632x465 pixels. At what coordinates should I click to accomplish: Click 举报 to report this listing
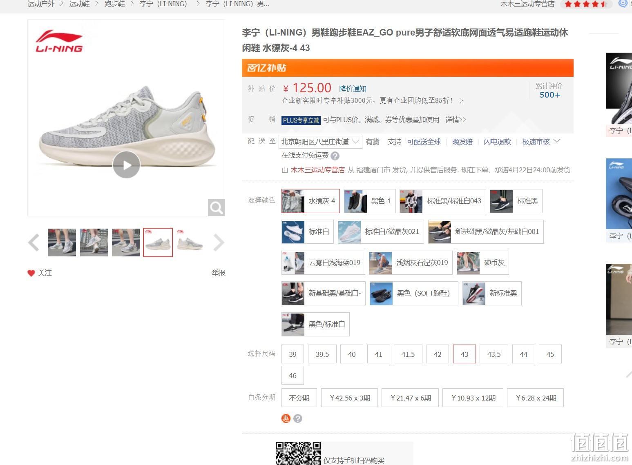point(219,273)
